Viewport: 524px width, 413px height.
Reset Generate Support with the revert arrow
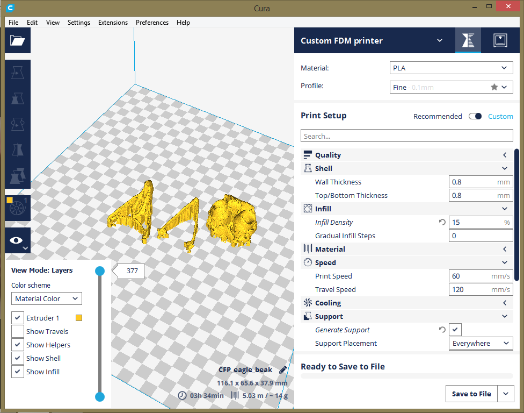(x=442, y=330)
